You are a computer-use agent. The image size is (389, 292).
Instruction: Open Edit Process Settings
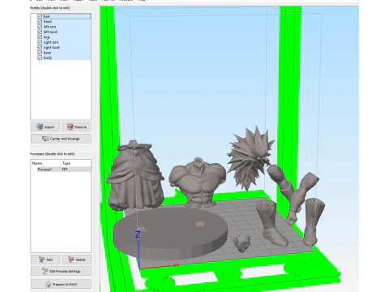[x=61, y=271]
